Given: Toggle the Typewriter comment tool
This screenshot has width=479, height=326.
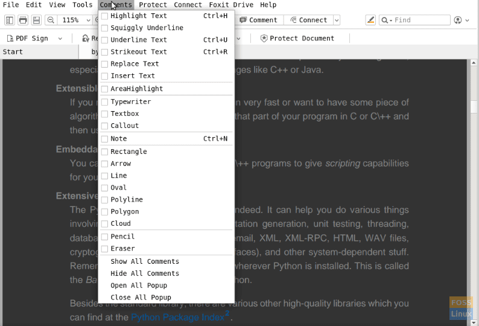Looking at the screenshot, I should click(x=130, y=101).
